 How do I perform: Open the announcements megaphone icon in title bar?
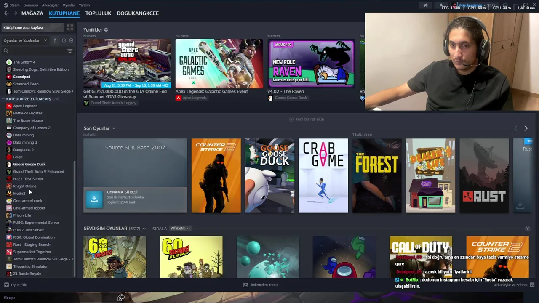pos(425,5)
